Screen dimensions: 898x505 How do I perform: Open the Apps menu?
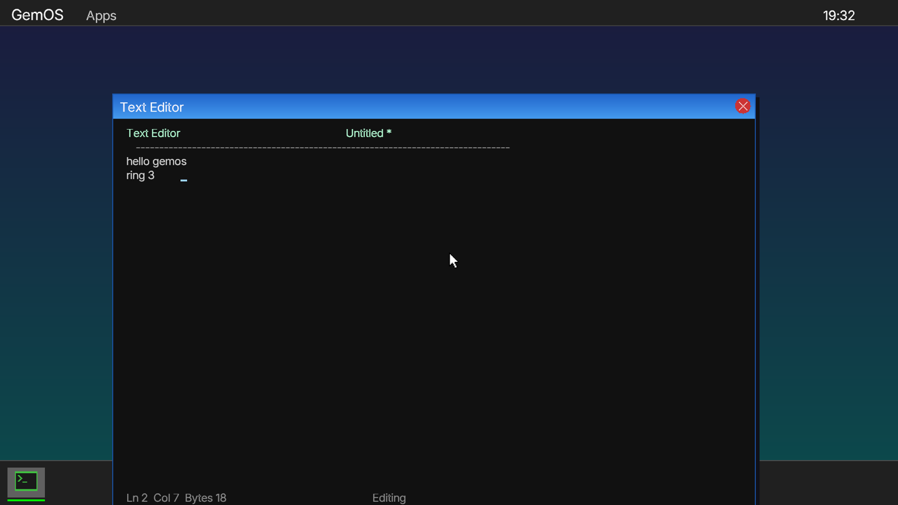(x=101, y=16)
